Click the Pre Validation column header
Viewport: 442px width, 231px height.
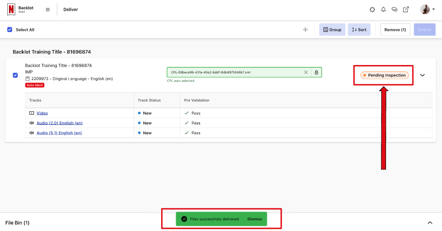pyautogui.click(x=197, y=100)
